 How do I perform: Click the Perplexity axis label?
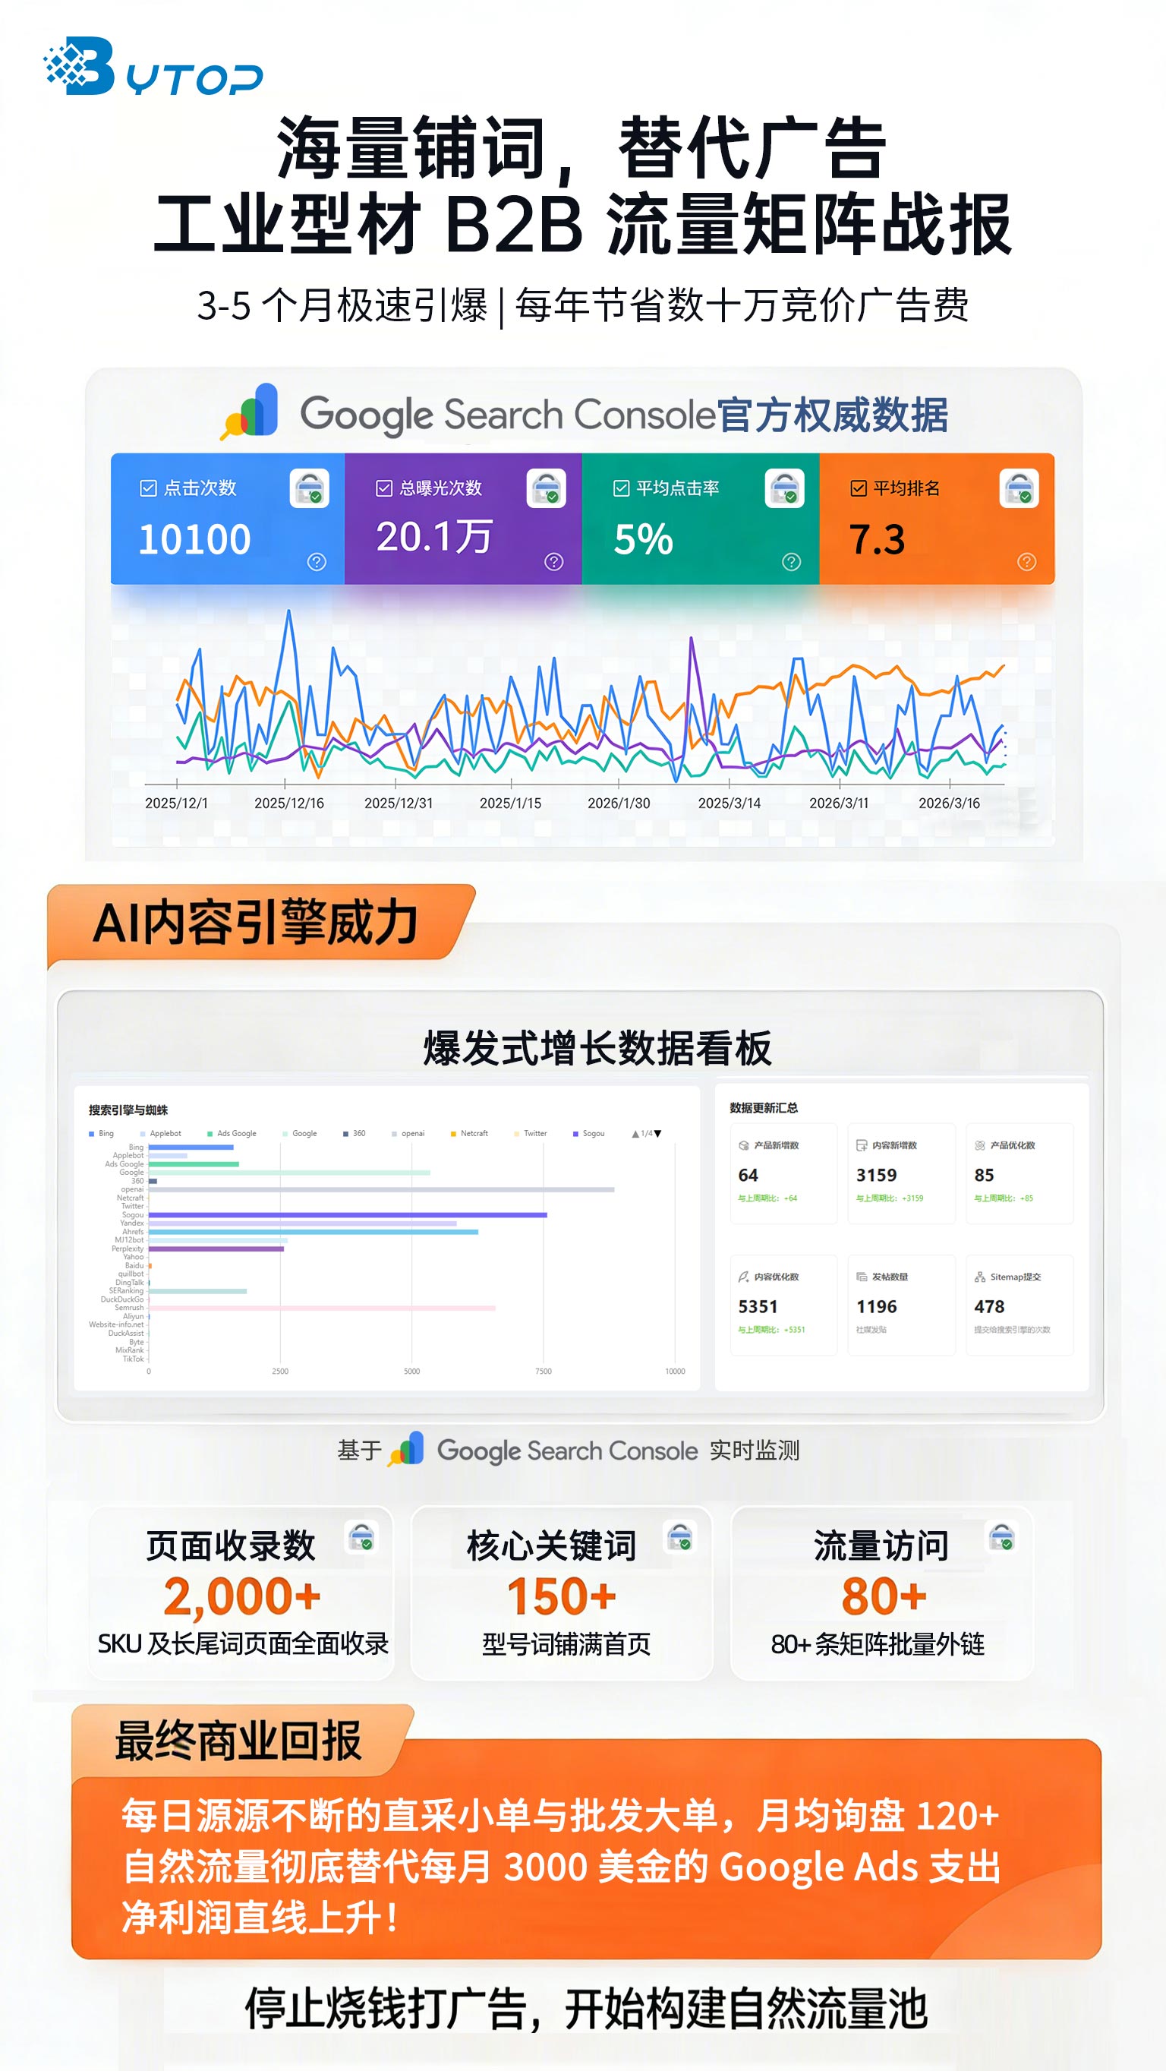click(x=128, y=1249)
